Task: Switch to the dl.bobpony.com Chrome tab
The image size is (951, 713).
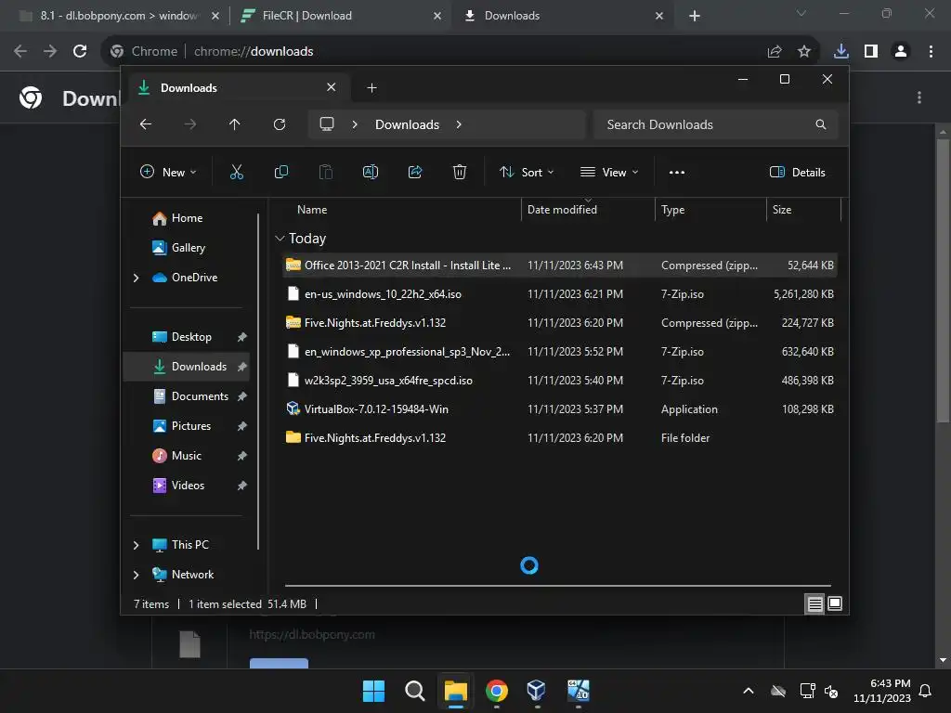Action: 118,16
